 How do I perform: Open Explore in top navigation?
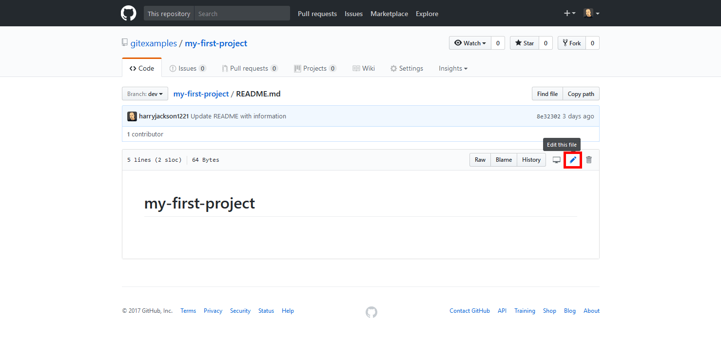point(427,14)
